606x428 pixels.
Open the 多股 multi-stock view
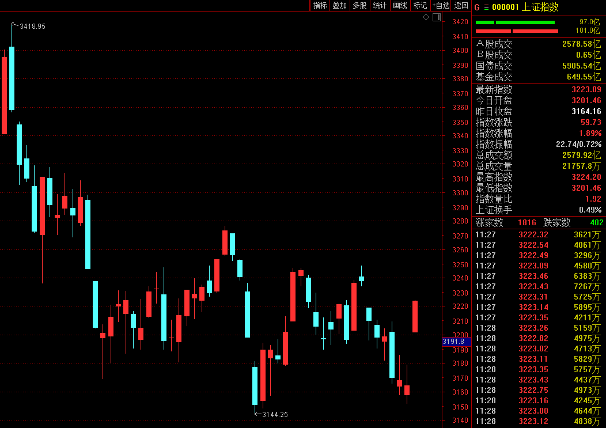pos(360,5)
